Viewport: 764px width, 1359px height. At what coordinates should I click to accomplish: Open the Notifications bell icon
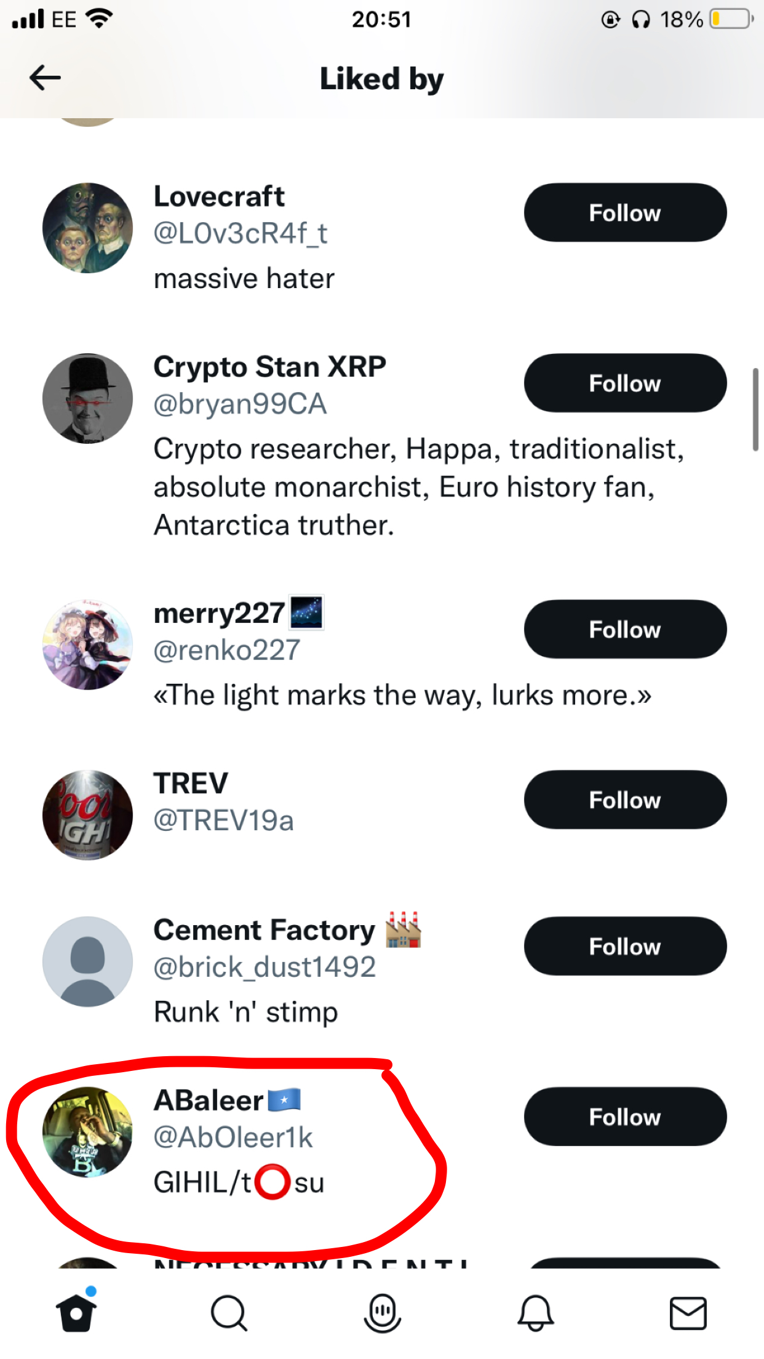(x=535, y=1313)
